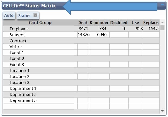Select the Student card group row
168x117 pixels.
coord(81,35)
